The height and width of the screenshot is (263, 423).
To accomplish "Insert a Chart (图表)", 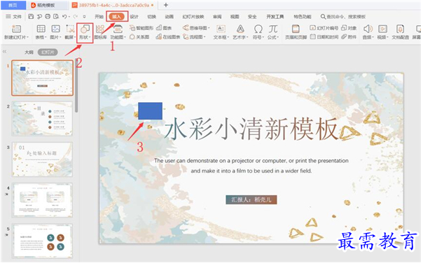I will [x=164, y=28].
